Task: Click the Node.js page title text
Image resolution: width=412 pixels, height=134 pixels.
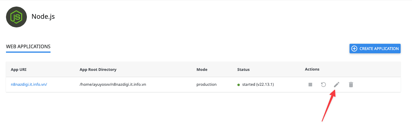Action: (x=43, y=17)
